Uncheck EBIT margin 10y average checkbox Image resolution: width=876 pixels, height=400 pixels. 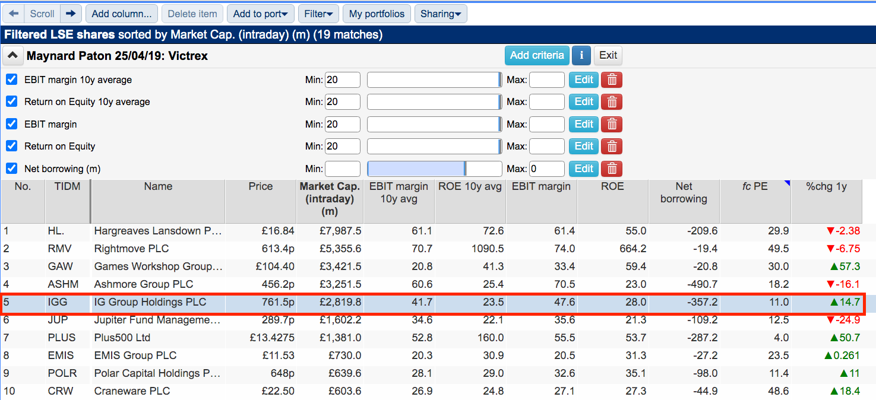click(x=11, y=80)
